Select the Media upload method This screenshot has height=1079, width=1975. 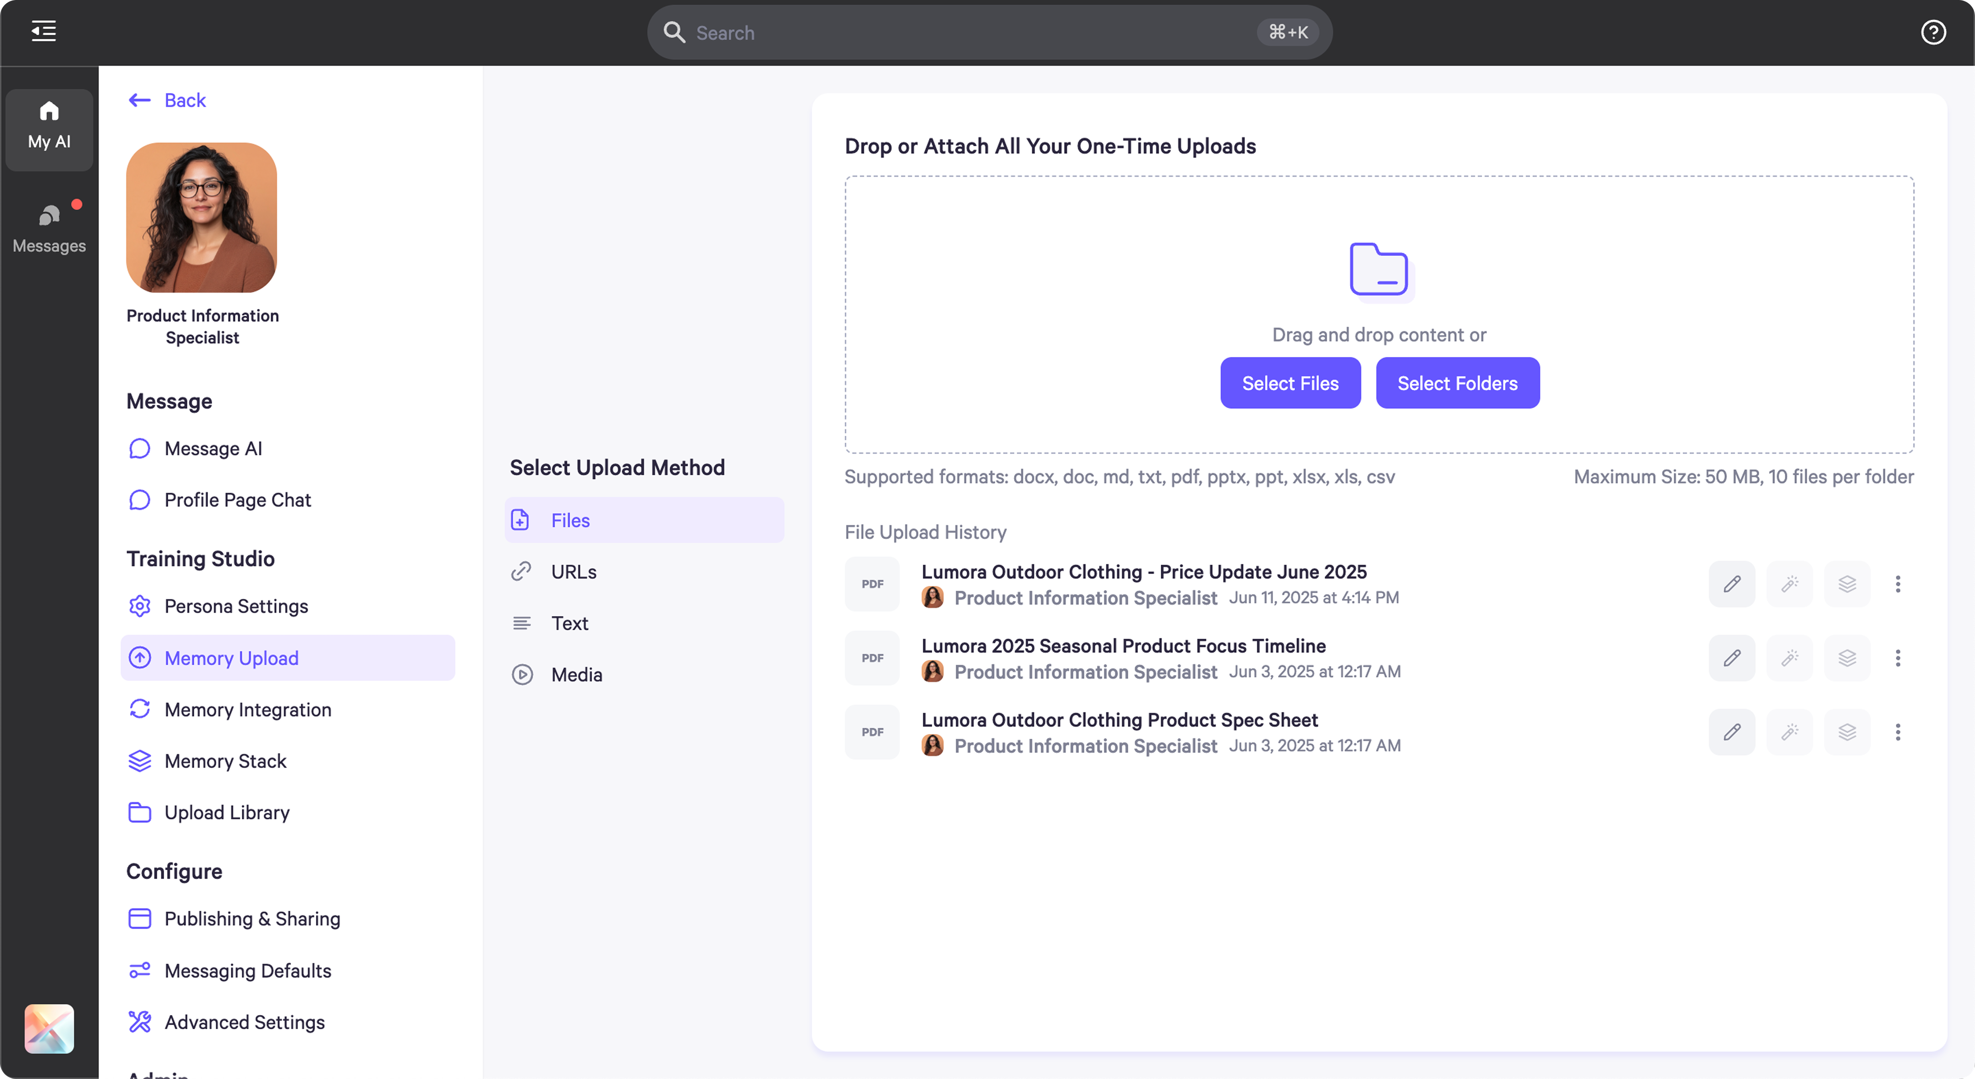576,675
